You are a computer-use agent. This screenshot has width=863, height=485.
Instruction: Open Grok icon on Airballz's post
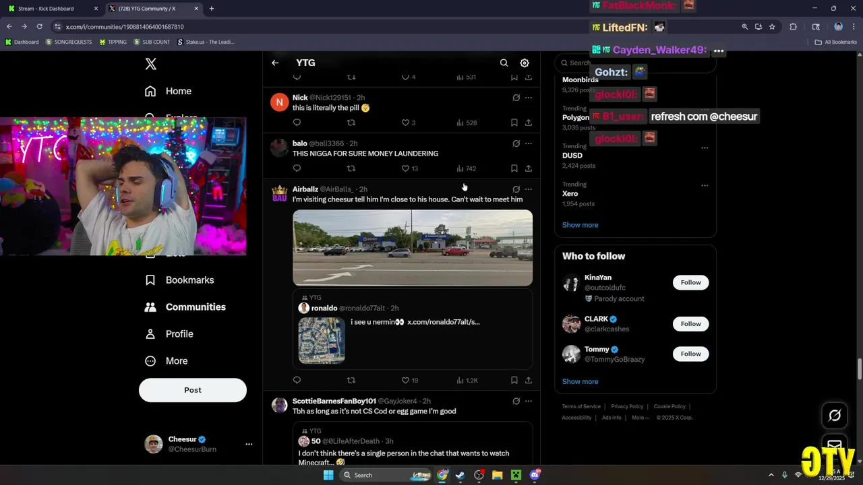tap(516, 189)
